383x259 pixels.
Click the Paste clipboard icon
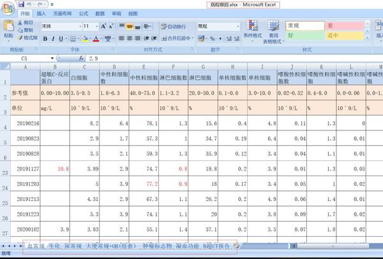pyautogui.click(x=8, y=26)
